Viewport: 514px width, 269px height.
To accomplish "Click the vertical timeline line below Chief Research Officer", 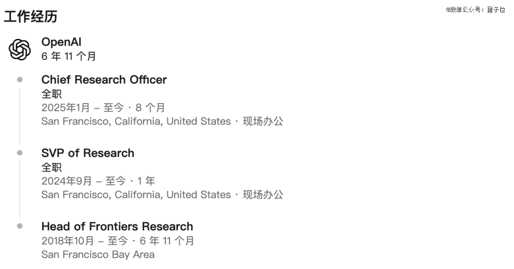I will tap(20, 116).
